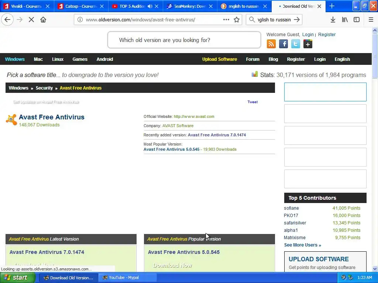Click the Login link near Welcome Guest

(308, 35)
